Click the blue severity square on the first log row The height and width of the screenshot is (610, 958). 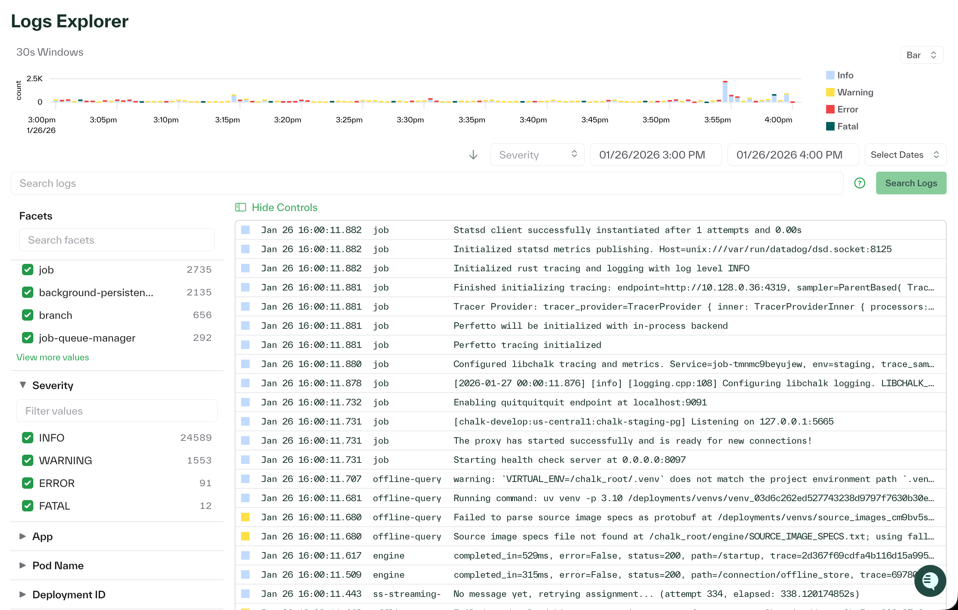(x=245, y=229)
